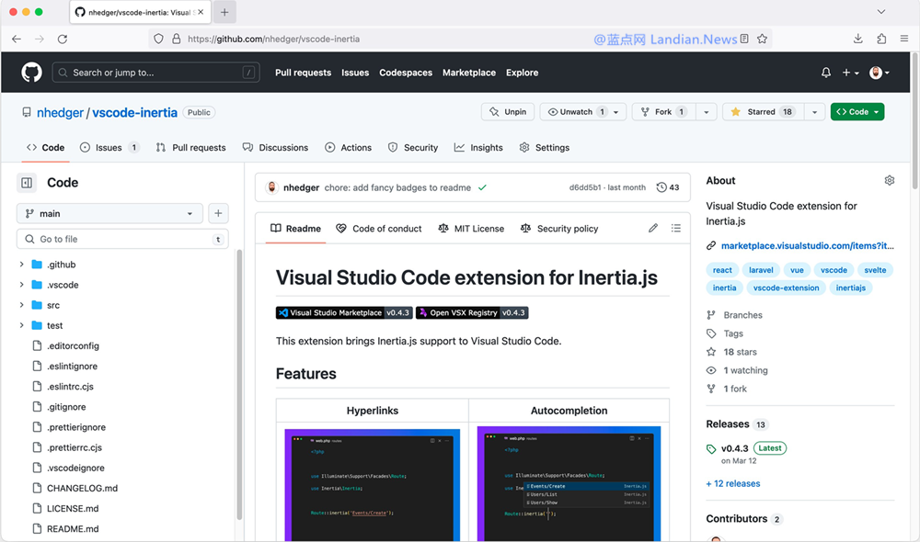The image size is (920, 542).
Task: Edit the README with the pencil icon
Action: pyautogui.click(x=653, y=228)
